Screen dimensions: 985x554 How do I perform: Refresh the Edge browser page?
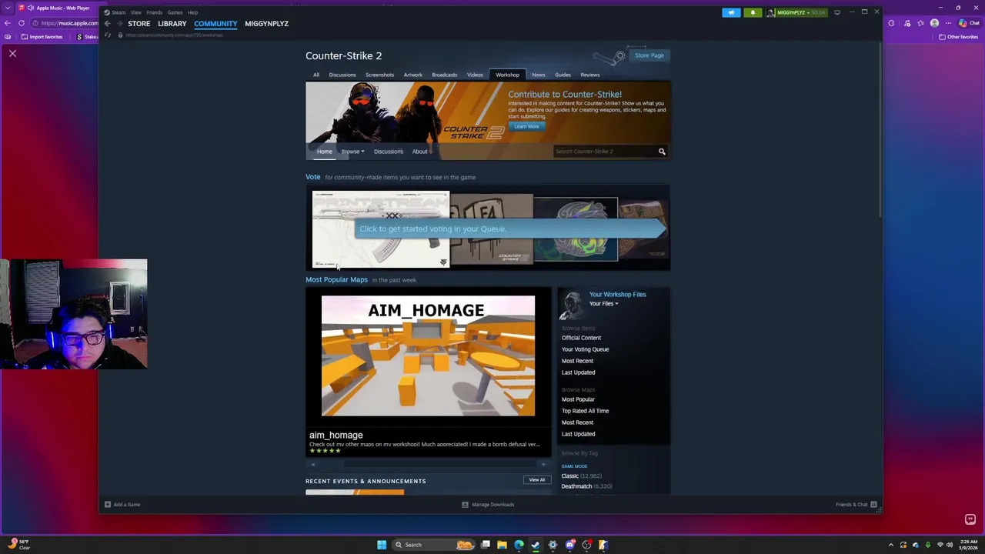coord(22,23)
